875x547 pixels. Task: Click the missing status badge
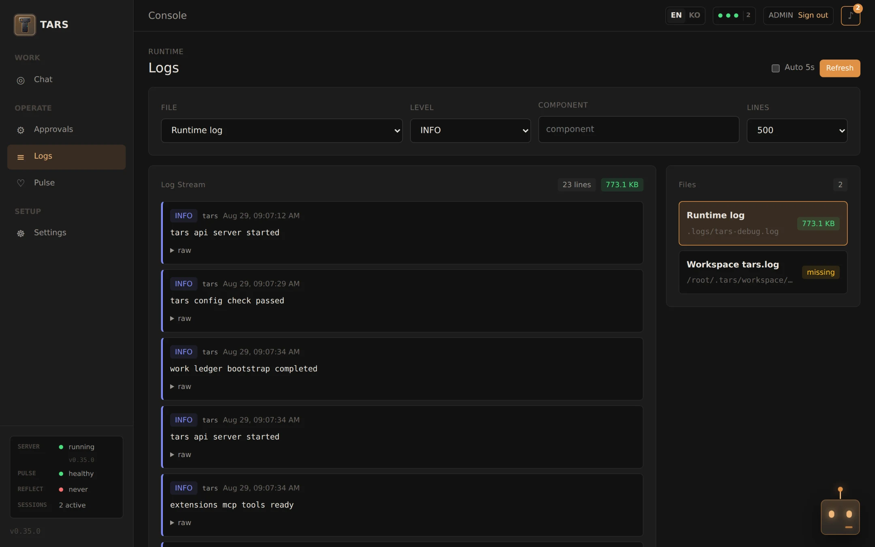coord(820,272)
